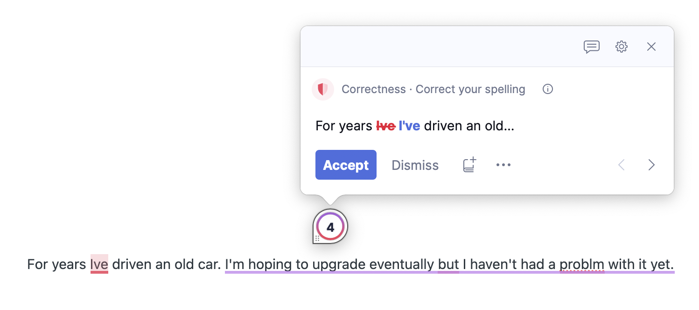Screen dimensions: 699x310
Task: Click the Correct your spelling label
Action: pos(470,89)
